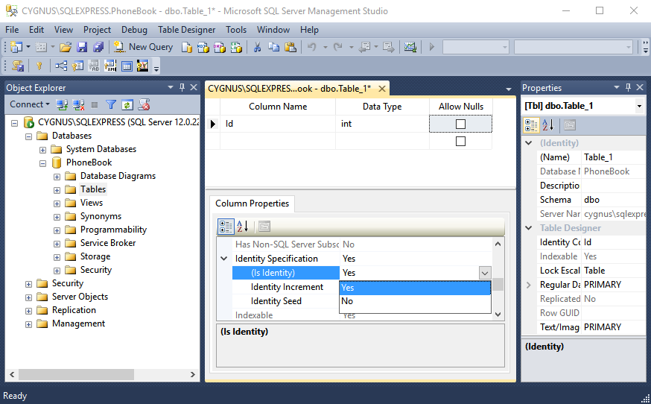
Task: Sort Properties panel alphabetically
Action: pyautogui.click(x=548, y=124)
